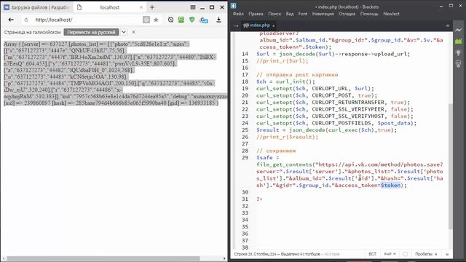Click the Brackets app icon in title bar
Viewport: 466px width, 262px height.
(x=234, y=6)
